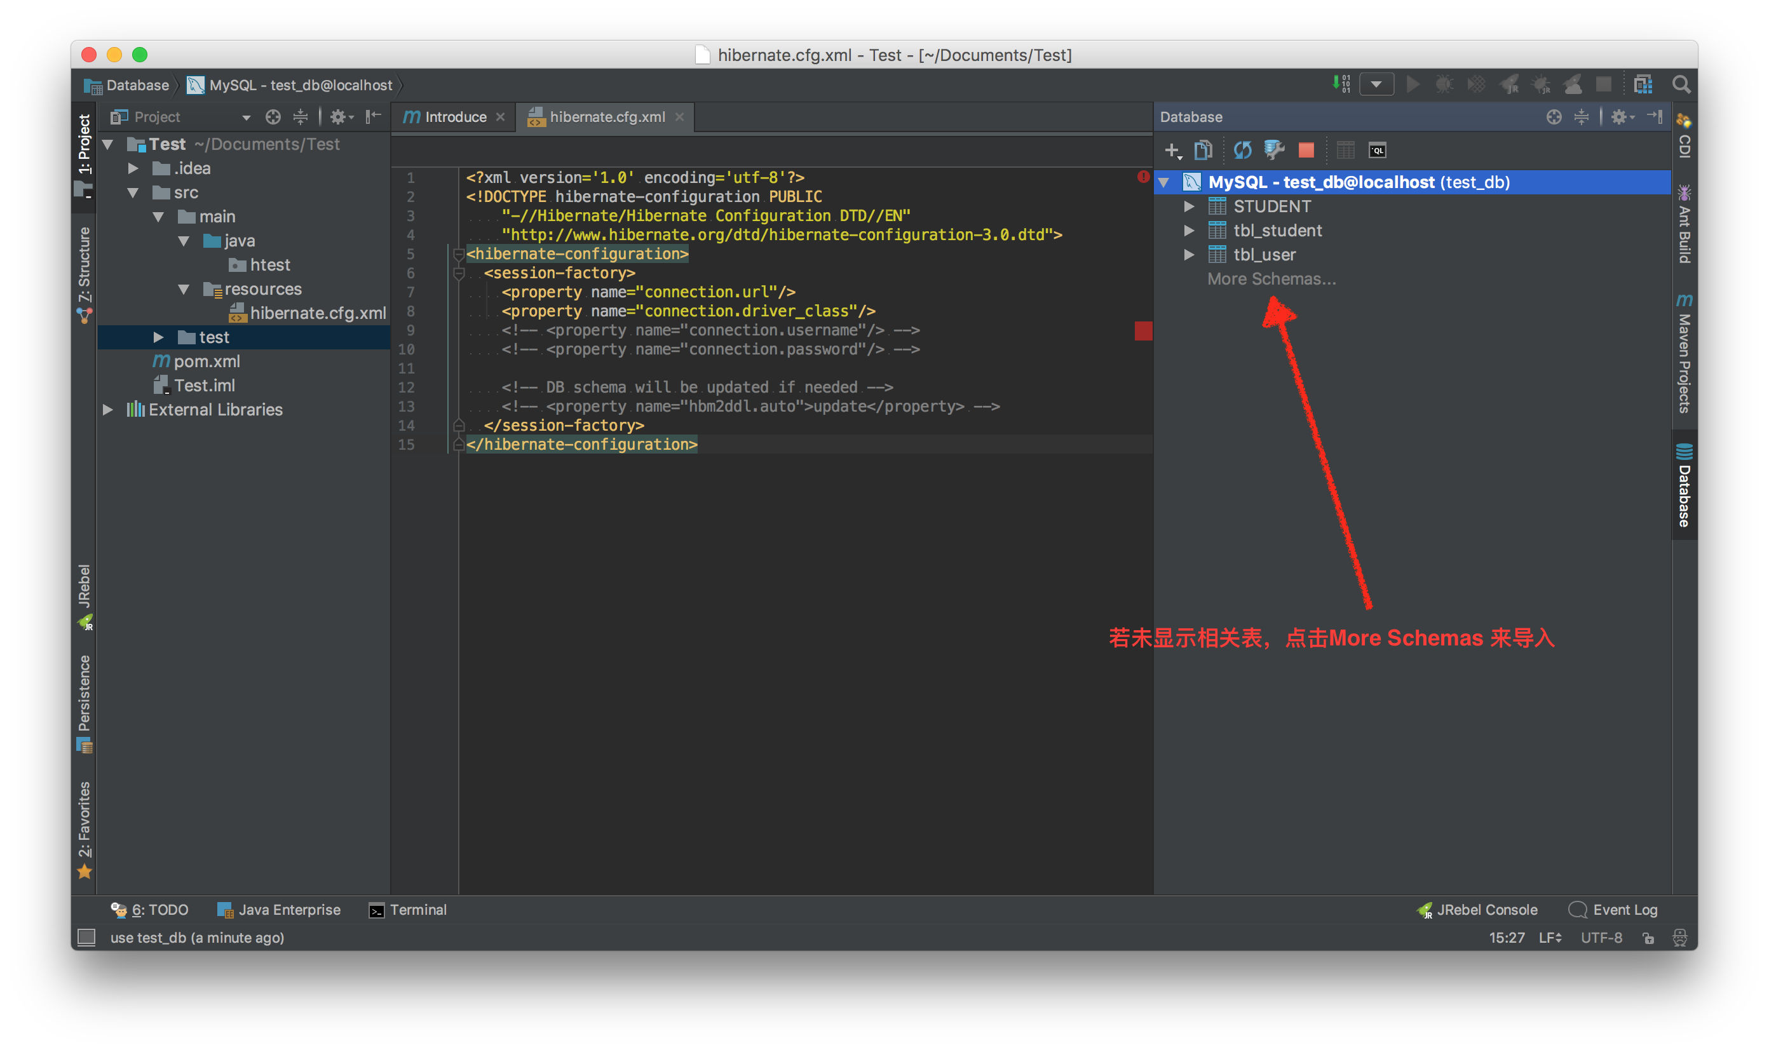This screenshot has width=1769, height=1052.
Task: Click the Search Everywhere magnifier
Action: point(1681,84)
